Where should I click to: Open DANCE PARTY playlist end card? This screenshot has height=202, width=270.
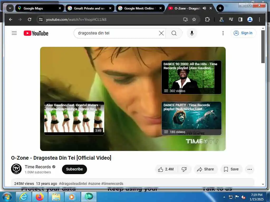tap(191, 118)
